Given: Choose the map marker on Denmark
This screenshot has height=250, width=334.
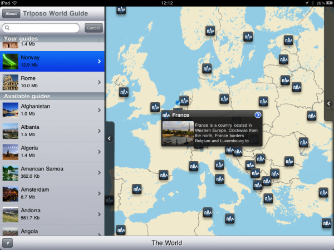Looking at the screenshot, I should click(x=207, y=68).
